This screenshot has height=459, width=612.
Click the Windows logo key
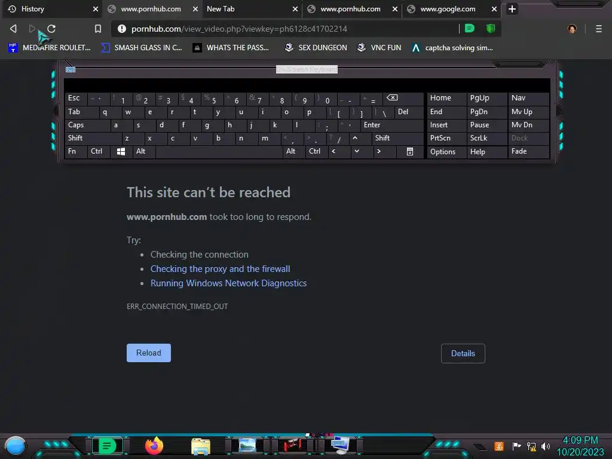(x=121, y=151)
